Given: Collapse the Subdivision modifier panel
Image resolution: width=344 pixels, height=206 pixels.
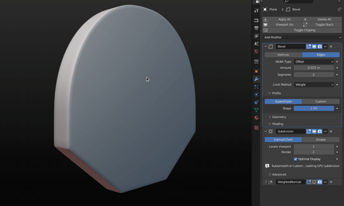Looking at the screenshot, I should tap(266, 131).
